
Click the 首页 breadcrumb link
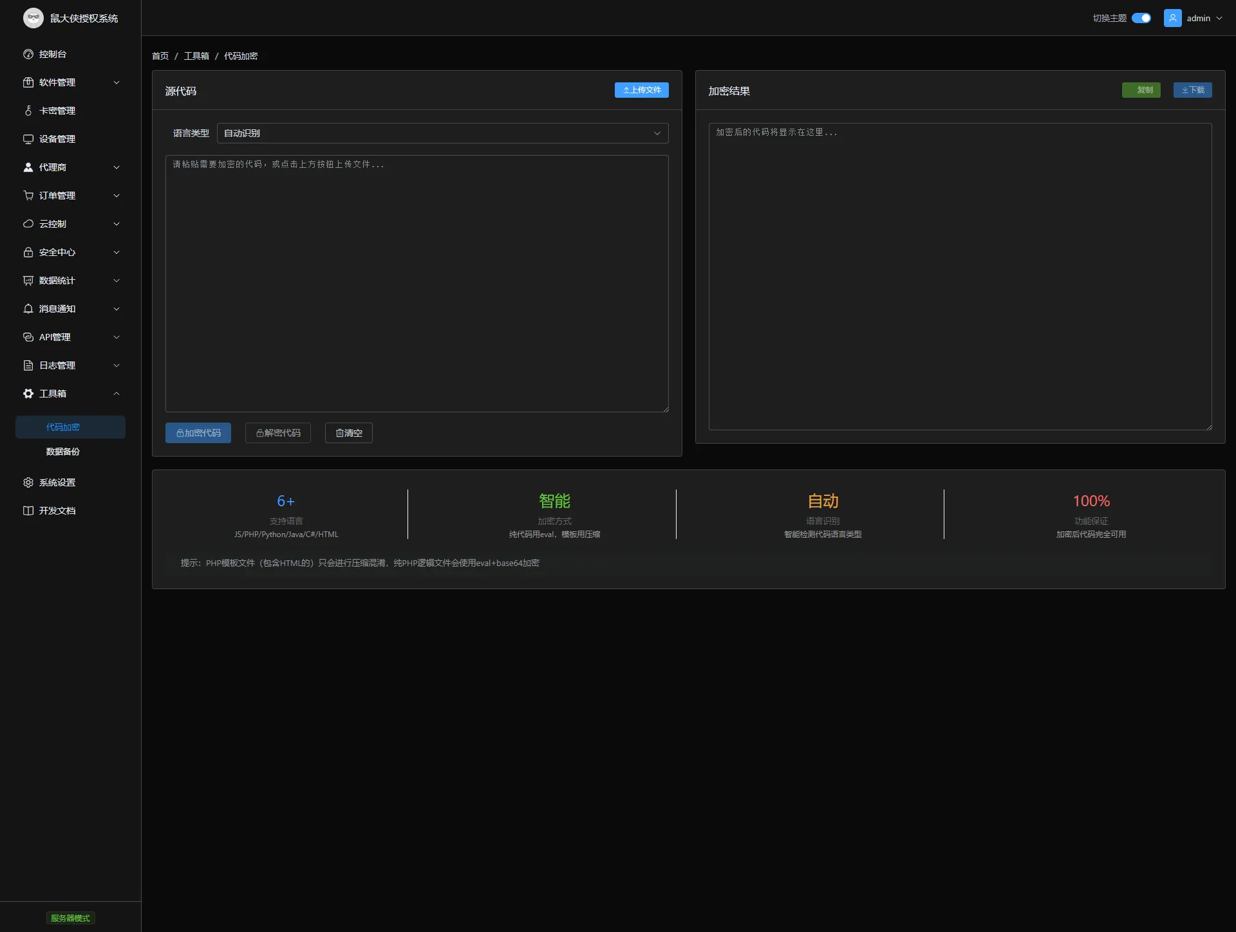[x=160, y=56]
